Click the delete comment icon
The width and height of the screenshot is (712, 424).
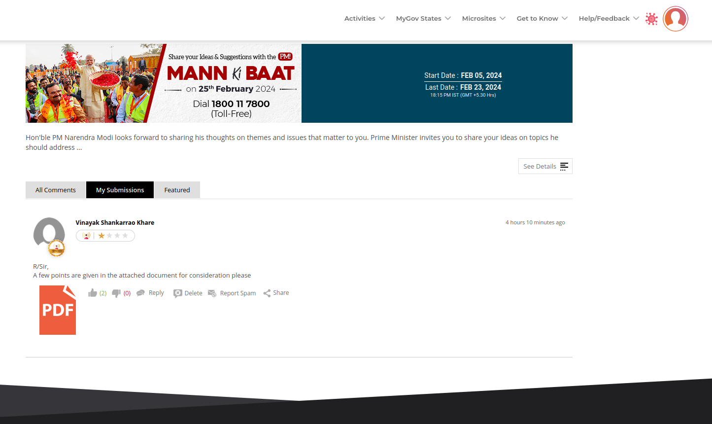click(x=178, y=293)
